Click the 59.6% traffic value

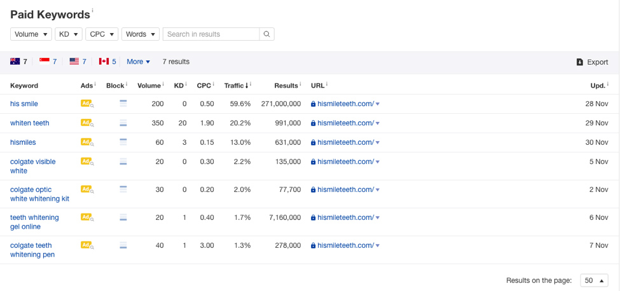240,104
